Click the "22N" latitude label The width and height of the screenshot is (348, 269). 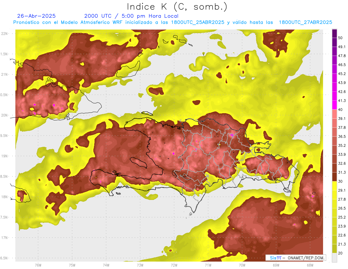[5, 34]
